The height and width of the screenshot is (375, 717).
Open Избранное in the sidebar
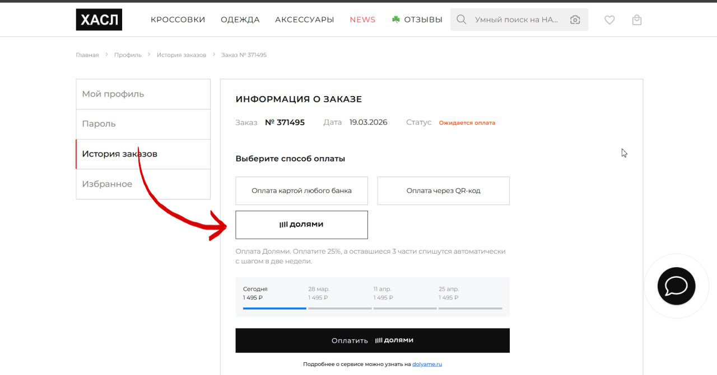[143, 184]
